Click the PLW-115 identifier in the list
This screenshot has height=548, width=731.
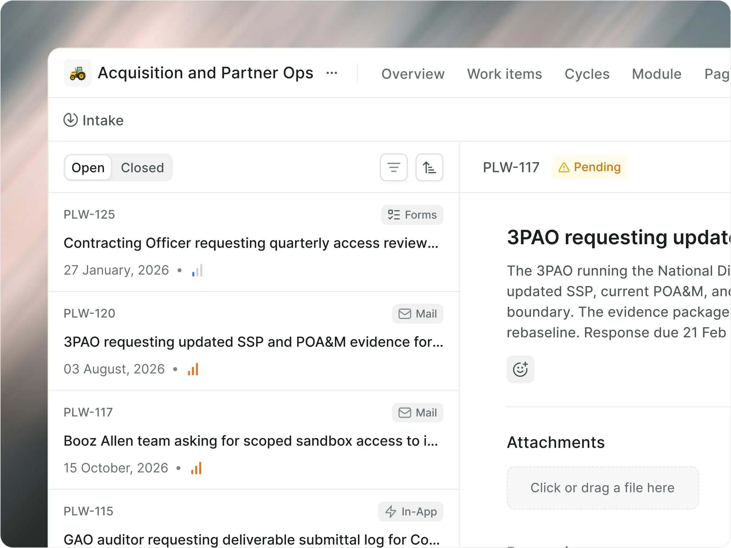click(88, 511)
